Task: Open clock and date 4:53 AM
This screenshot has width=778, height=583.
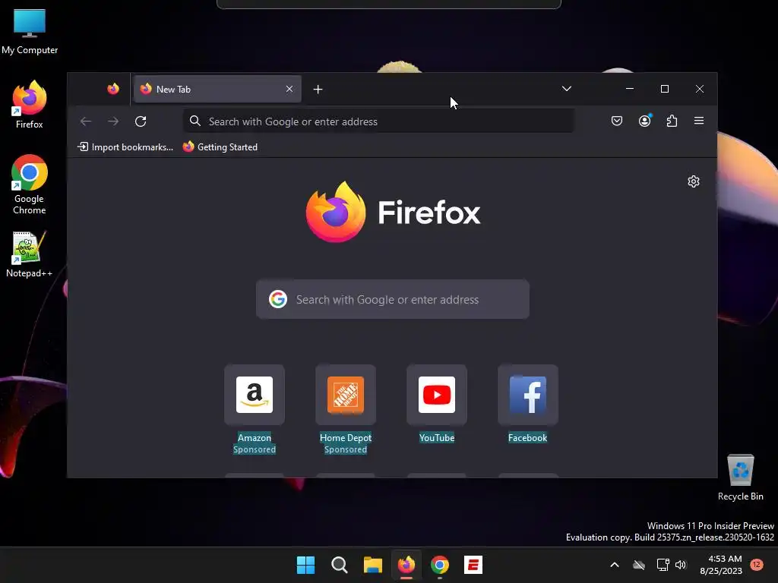Action: pyautogui.click(x=721, y=565)
